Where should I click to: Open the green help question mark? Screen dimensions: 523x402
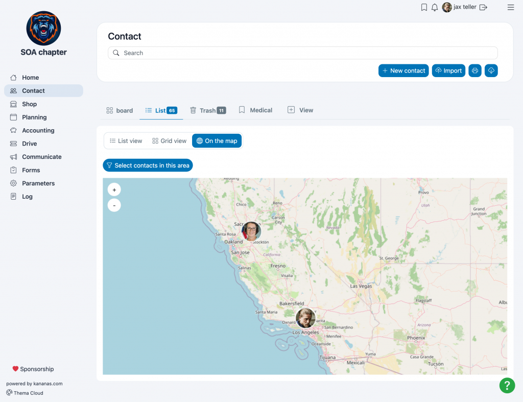tap(507, 385)
